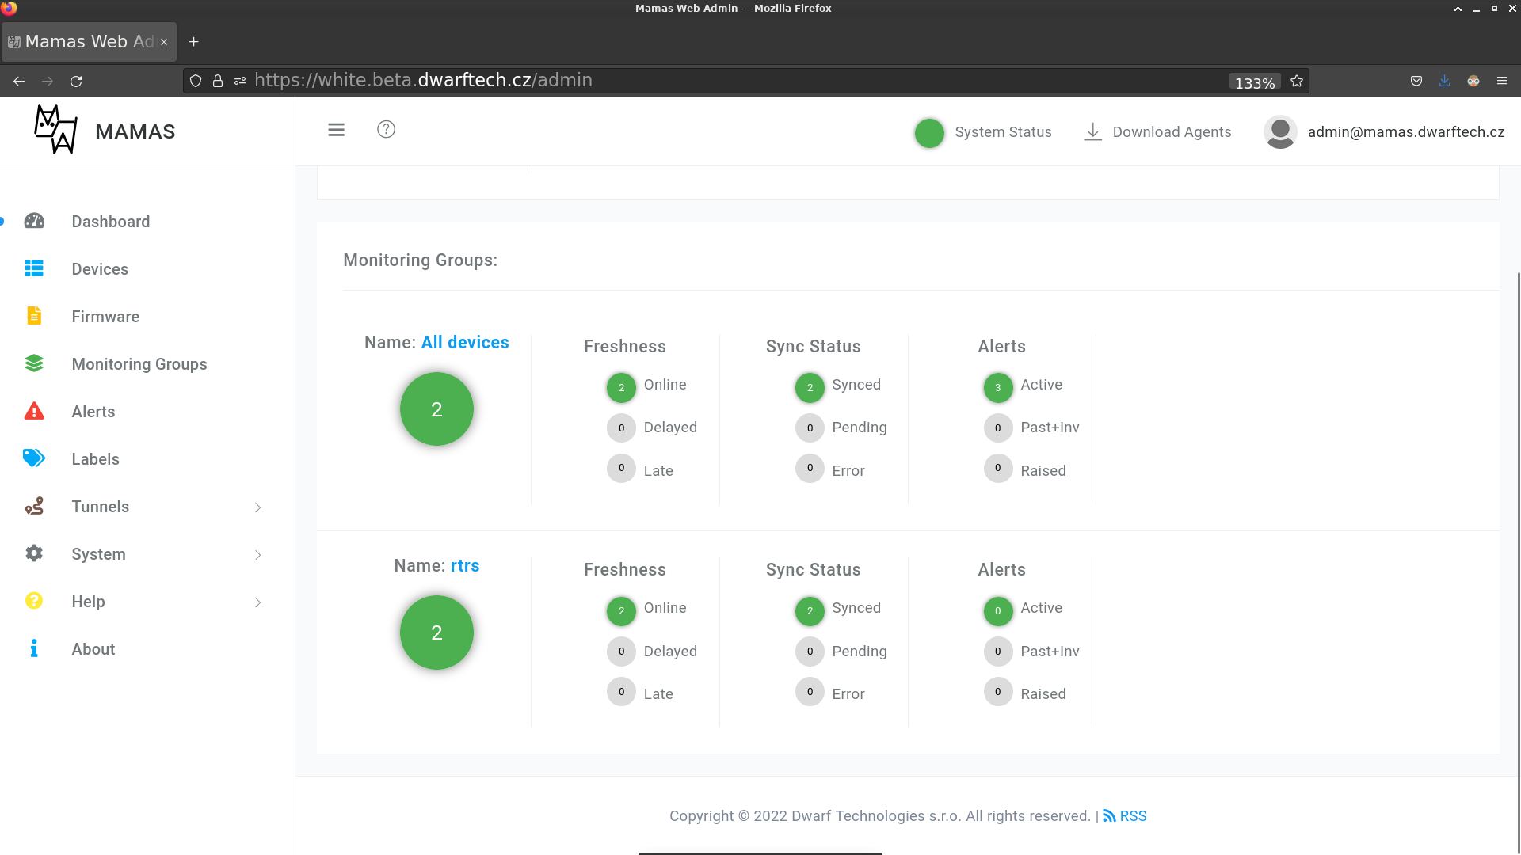This screenshot has width=1521, height=855.
Task: Go to the Dashboard menu item
Action: [x=111, y=222]
